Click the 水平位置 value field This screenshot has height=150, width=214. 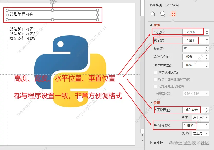click(193, 110)
